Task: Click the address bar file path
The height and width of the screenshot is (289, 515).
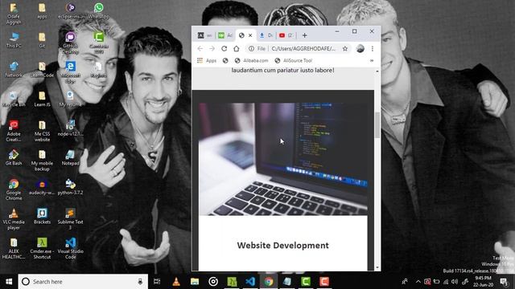Action: click(303, 48)
